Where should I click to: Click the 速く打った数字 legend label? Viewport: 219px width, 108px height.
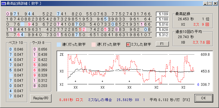tap(74, 44)
